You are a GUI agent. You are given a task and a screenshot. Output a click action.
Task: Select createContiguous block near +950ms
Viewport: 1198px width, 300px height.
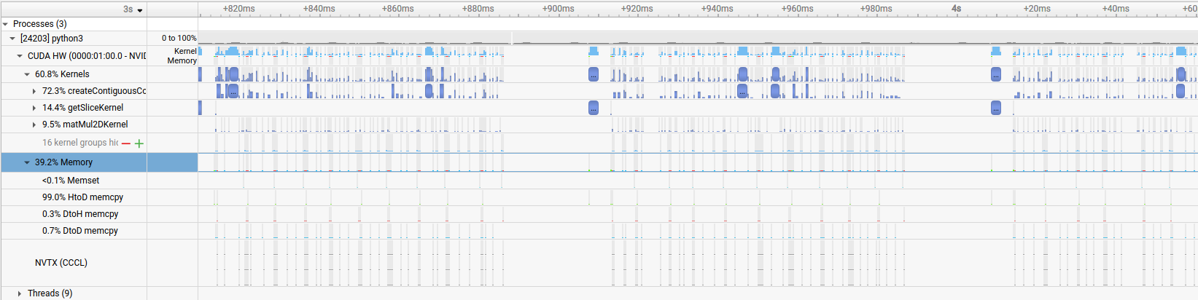coord(742,91)
